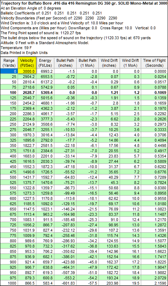Click velocity value 2904.2
The height and width of the screenshot is (286, 168).
(27, 77)
